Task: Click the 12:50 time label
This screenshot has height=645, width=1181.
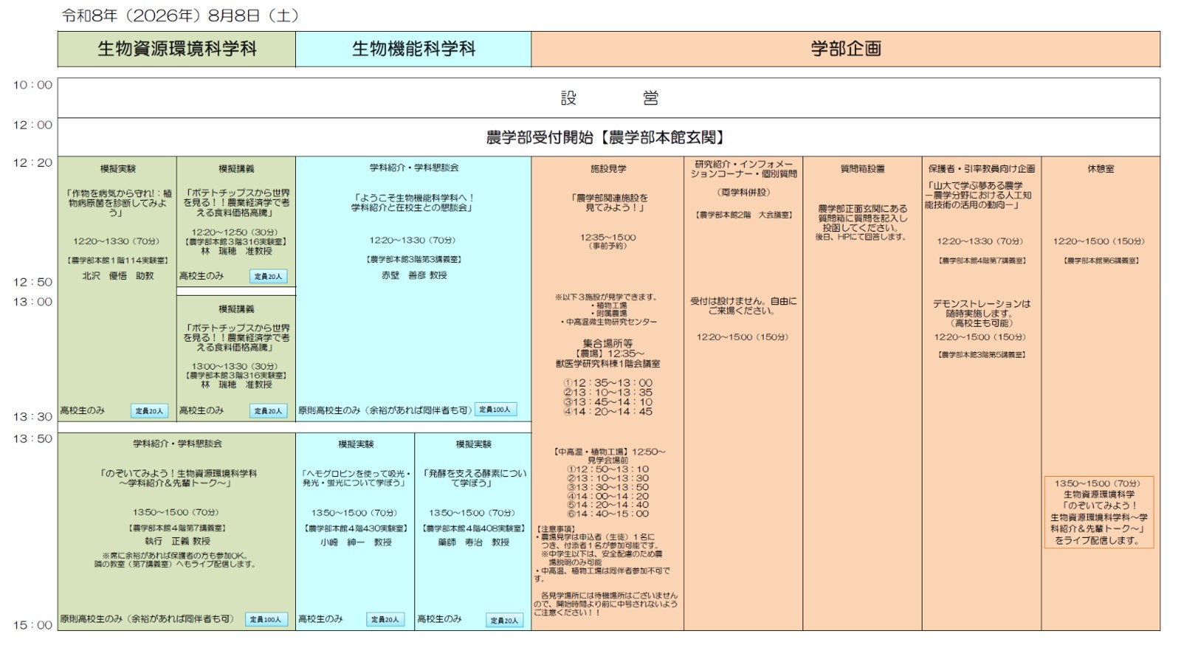Action: coord(32,282)
